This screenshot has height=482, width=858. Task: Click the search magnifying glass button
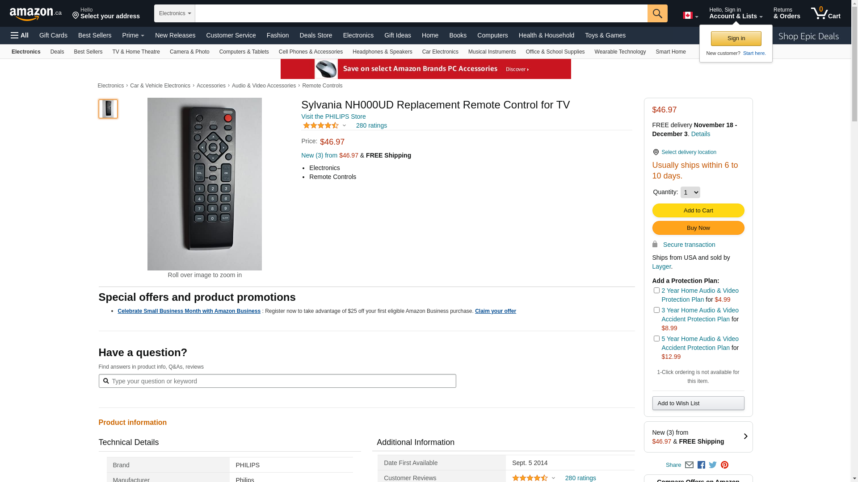tap(657, 13)
